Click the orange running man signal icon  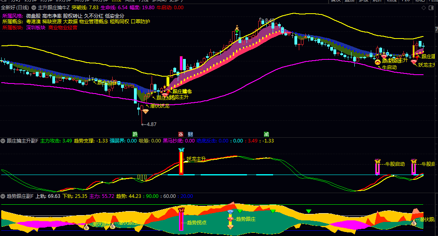tap(237, 28)
